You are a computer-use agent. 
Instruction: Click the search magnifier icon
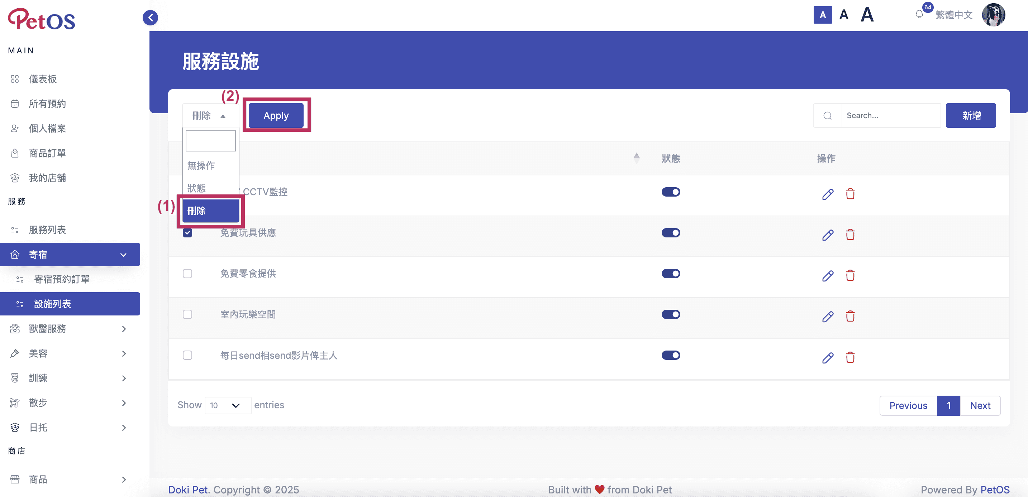point(827,116)
